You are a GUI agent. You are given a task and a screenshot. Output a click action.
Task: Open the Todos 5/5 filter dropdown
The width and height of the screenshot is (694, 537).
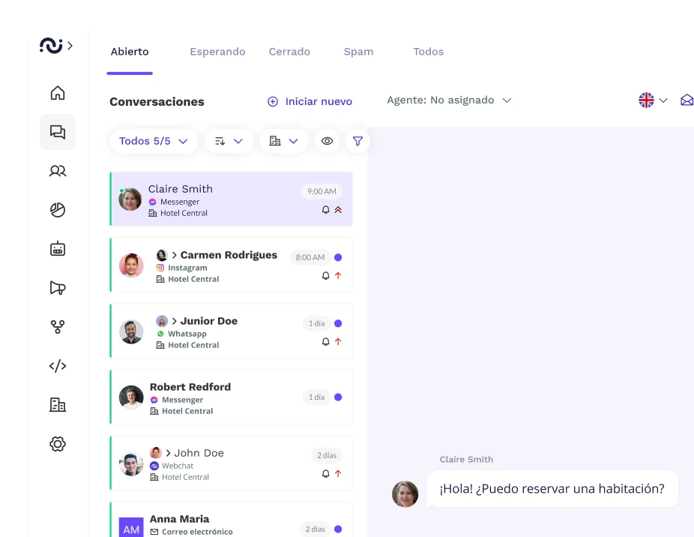tap(153, 141)
